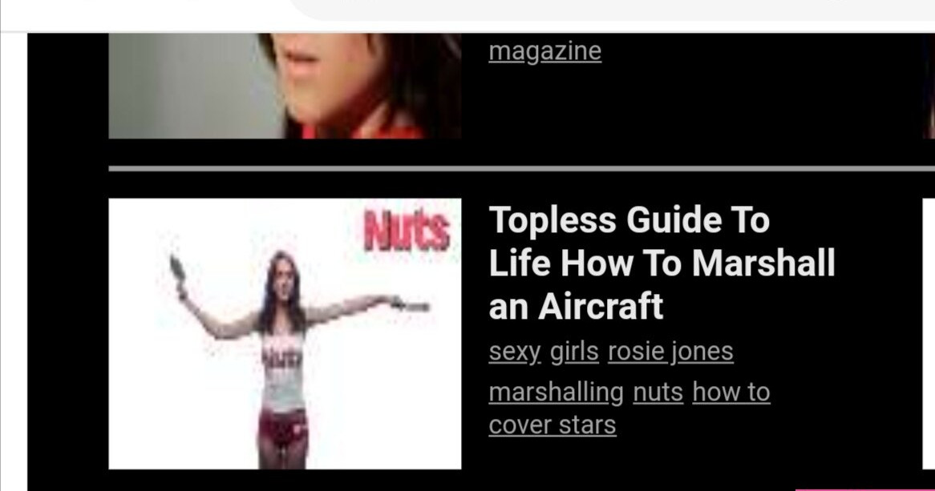This screenshot has height=491, width=935.
Task: Click the words 'an Aircraft' in the title
Action: [x=576, y=306]
